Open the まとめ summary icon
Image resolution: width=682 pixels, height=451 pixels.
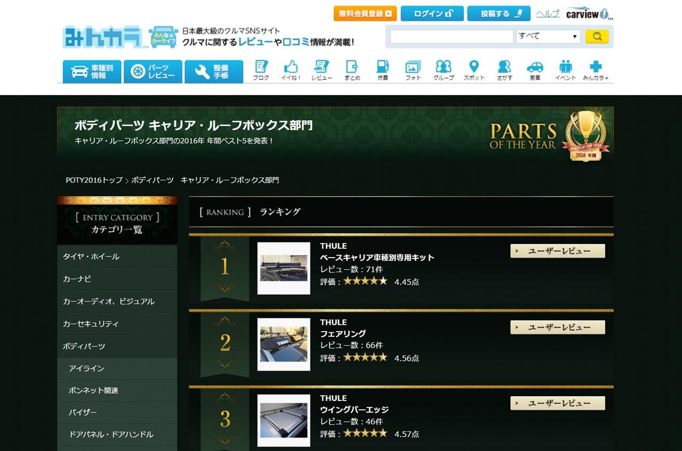pyautogui.click(x=352, y=70)
